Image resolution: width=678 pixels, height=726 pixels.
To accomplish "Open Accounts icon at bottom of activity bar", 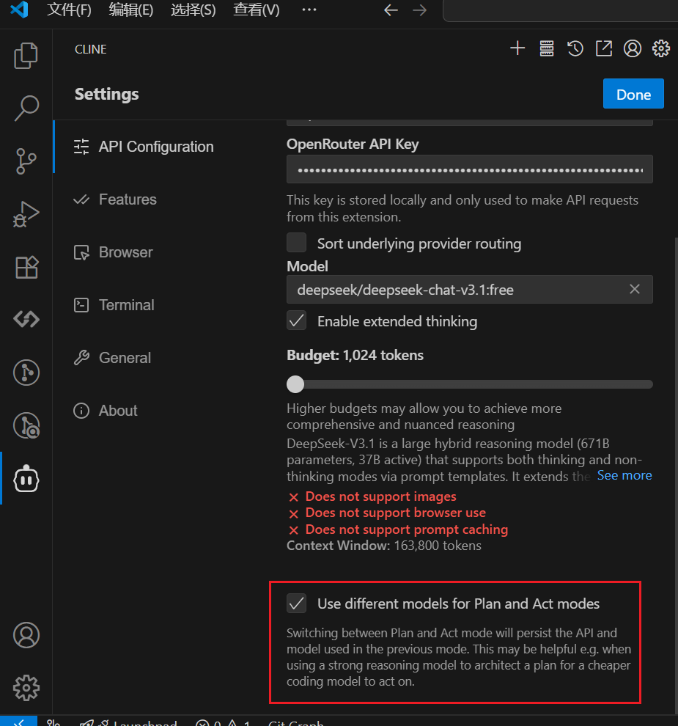I will point(26,635).
